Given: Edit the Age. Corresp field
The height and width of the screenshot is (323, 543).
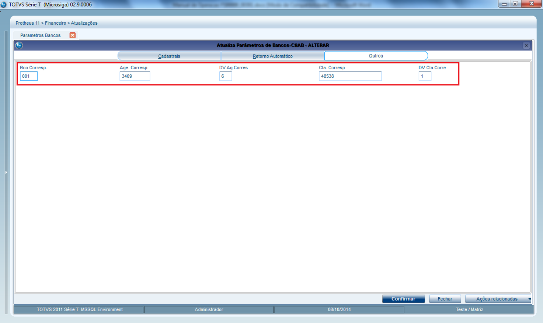Looking at the screenshot, I should (x=135, y=76).
